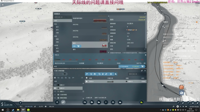This screenshot has height=112, width=200.
Task: Select first depot row radio circle
Action: pos(55,95)
